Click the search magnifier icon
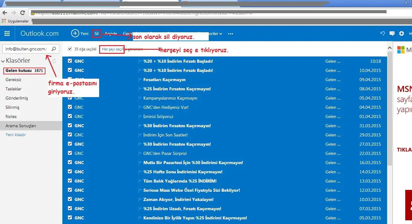 click(53, 49)
